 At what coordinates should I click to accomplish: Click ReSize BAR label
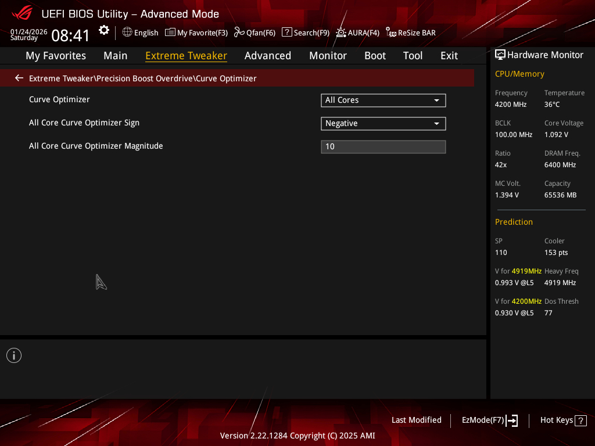point(417,33)
